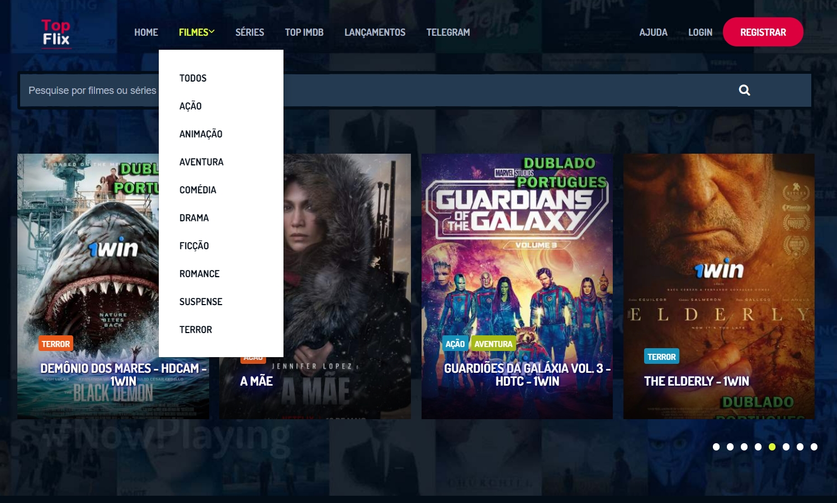Open Guardiões da Galáxia Vol. 3 poster
Screen dimensions: 837x503
(517, 286)
